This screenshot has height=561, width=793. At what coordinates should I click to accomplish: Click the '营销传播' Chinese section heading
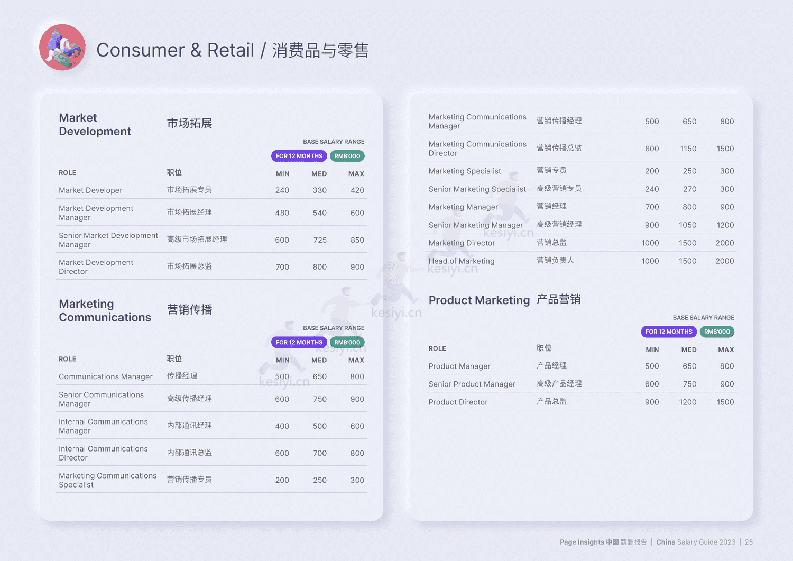[x=189, y=309]
